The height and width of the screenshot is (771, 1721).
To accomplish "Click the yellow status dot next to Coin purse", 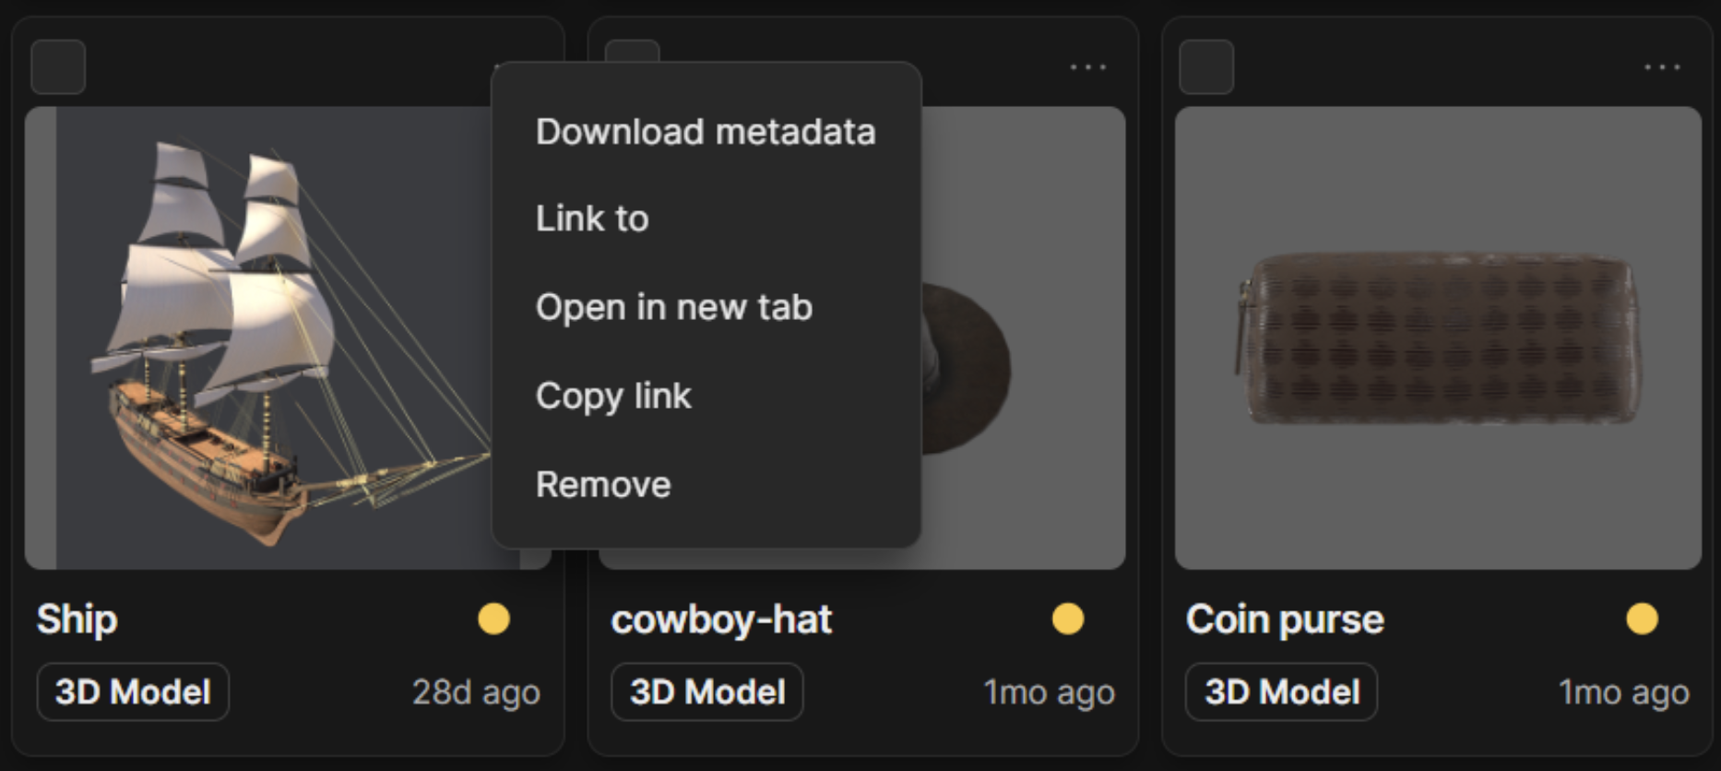I will click(1642, 619).
